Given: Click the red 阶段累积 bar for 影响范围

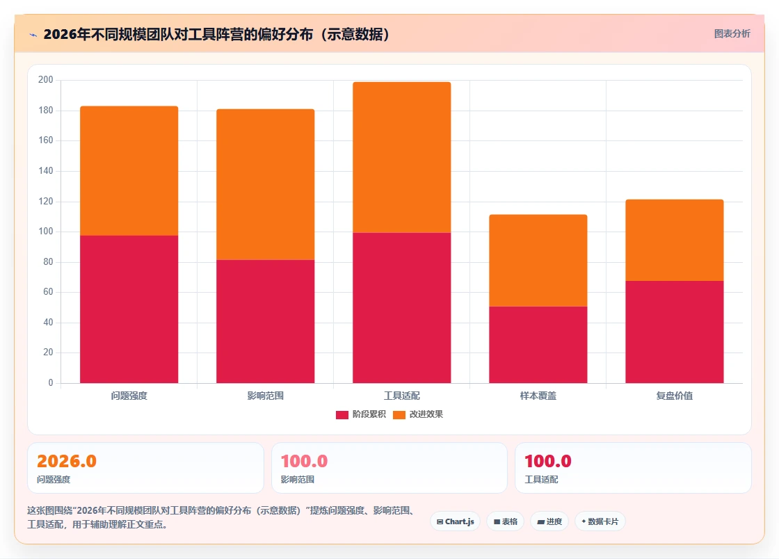Looking at the screenshot, I should pyautogui.click(x=265, y=321).
